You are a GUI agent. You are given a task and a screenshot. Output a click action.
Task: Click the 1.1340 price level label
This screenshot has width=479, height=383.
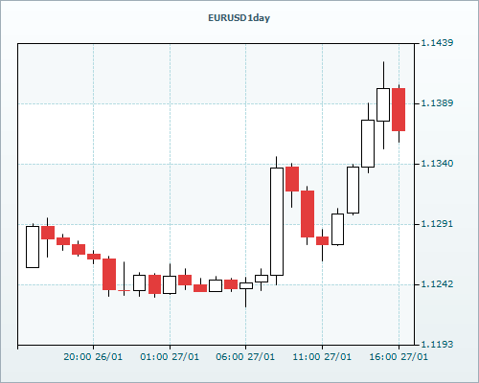click(x=437, y=164)
